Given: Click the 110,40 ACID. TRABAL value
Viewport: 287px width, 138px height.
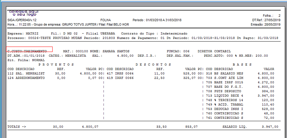Looking at the screenshot, I should tap(268, 105).
